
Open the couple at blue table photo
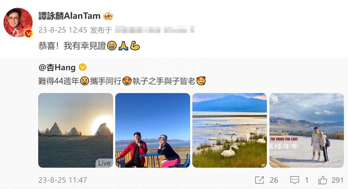pyautogui.click(x=153, y=130)
